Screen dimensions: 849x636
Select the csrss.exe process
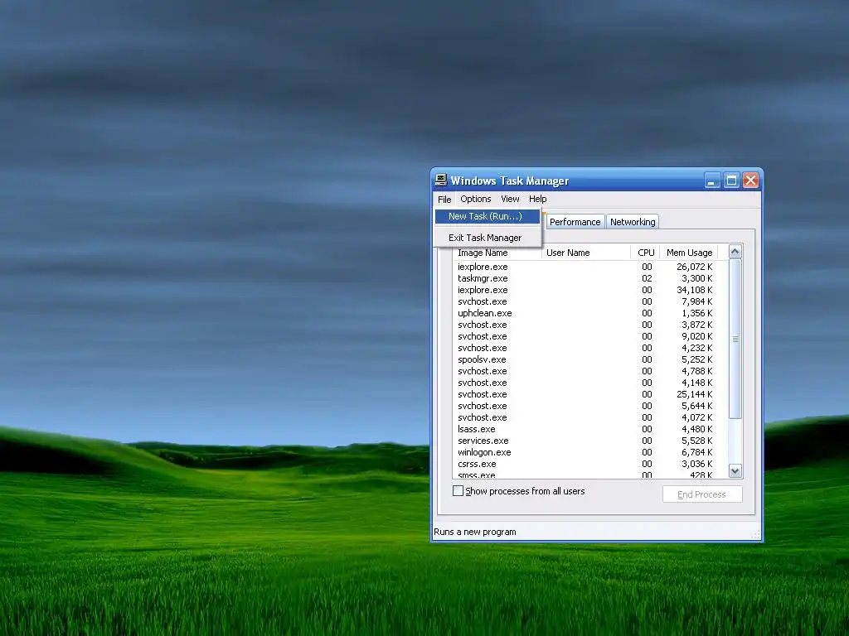click(x=585, y=464)
